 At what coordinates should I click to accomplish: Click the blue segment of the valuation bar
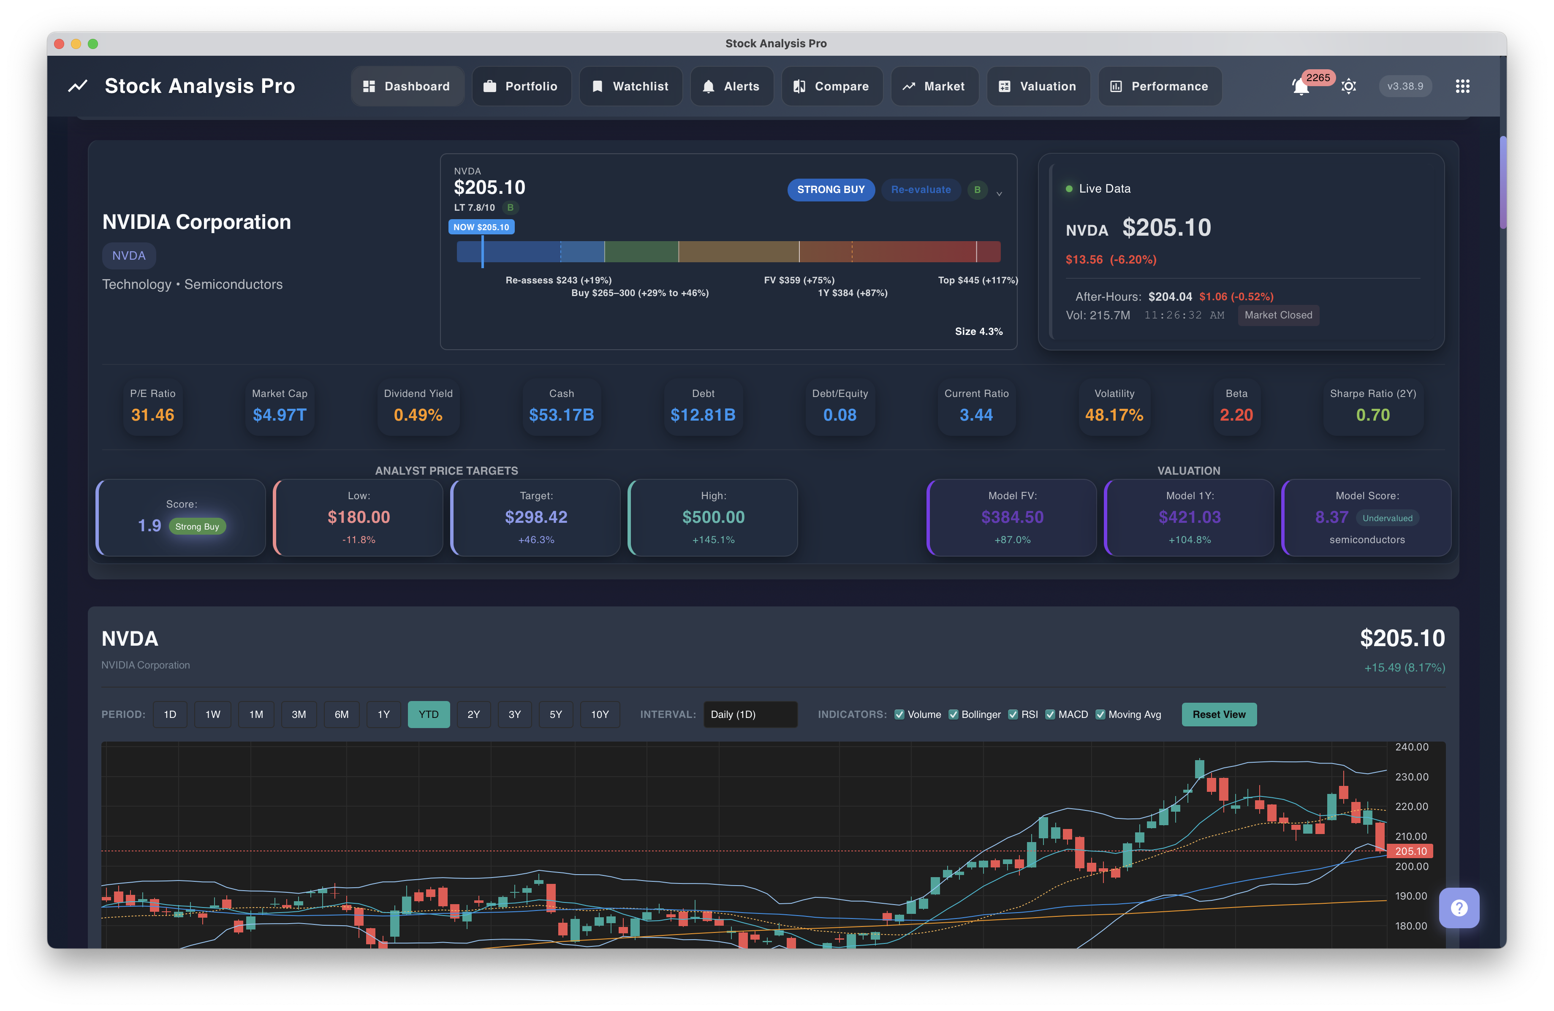pos(530,251)
